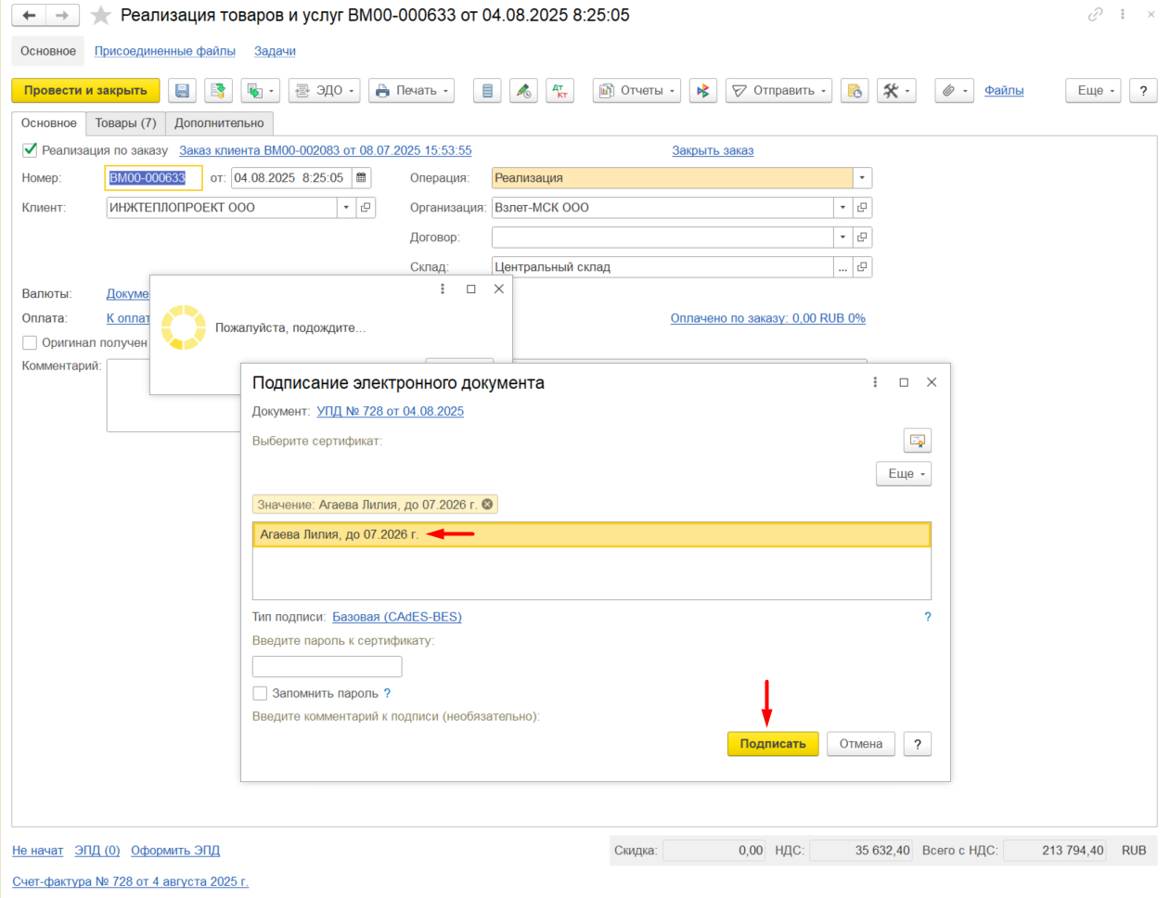1170x898 pixels.
Task: Expand the Организация dropdown arrow
Action: (x=842, y=208)
